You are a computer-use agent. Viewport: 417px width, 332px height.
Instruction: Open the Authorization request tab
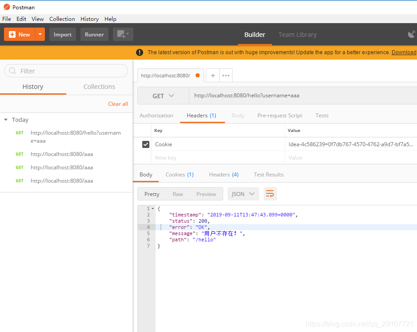pos(156,116)
